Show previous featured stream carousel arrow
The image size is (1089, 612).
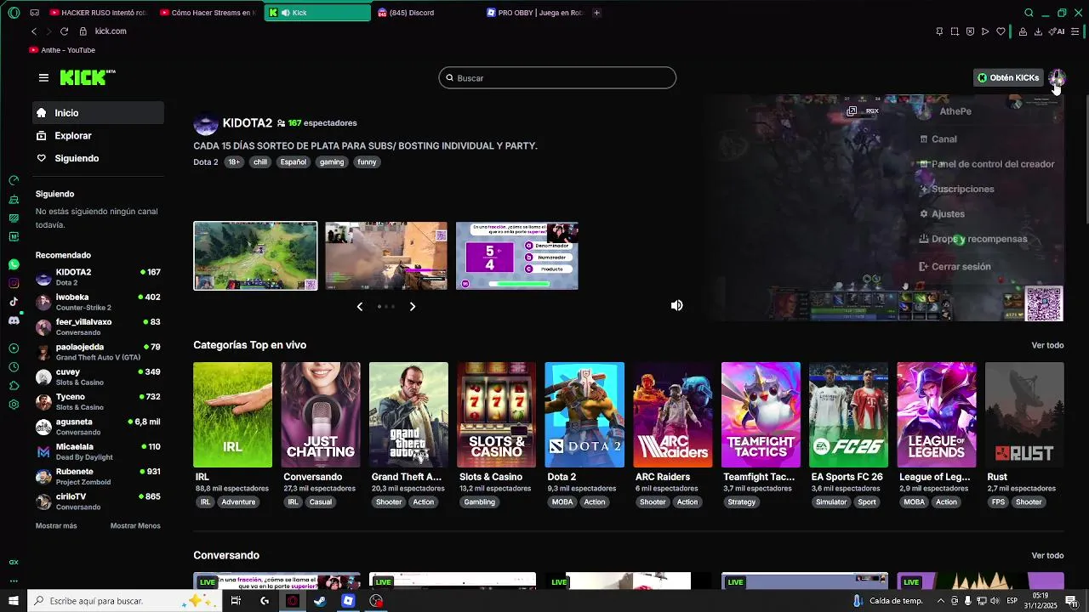point(360,306)
